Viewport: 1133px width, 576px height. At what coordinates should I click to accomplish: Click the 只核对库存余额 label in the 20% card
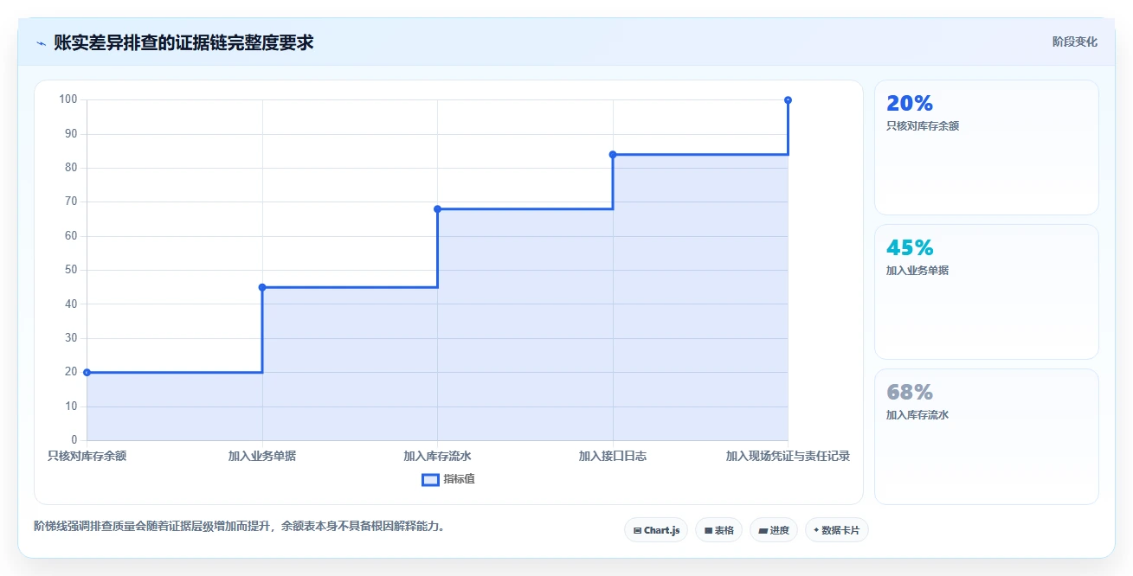pyautogui.click(x=923, y=126)
